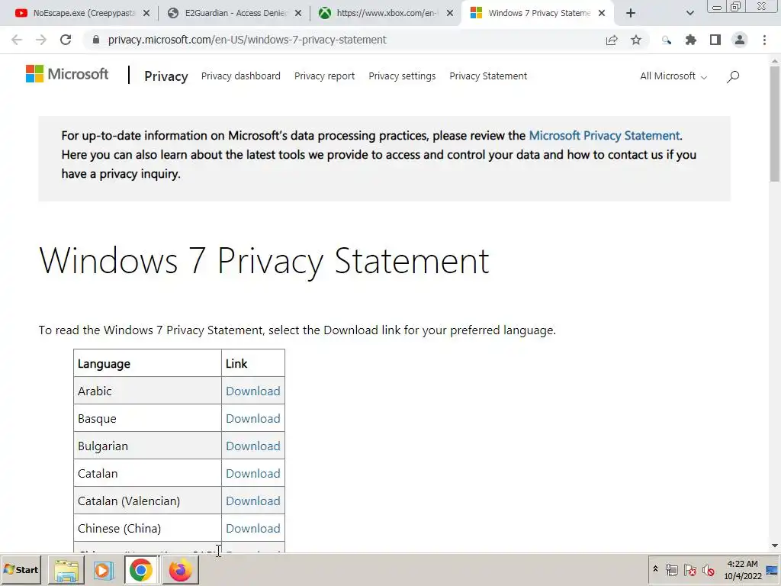Screen dimensions: 781x586
Task: Click the network tray icon
Action: [672, 570]
